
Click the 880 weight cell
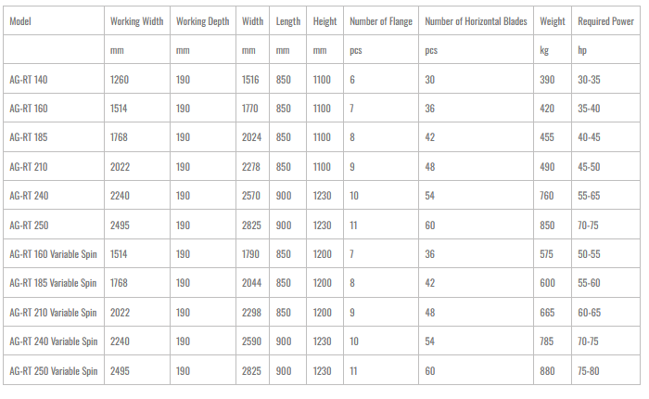tap(547, 370)
